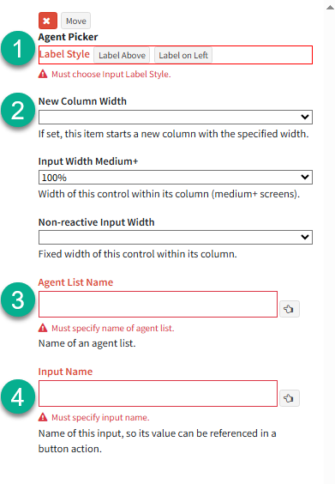Viewport: 335px width, 484px height.
Task: Click warning icon by Label Style error
Action: point(43,74)
